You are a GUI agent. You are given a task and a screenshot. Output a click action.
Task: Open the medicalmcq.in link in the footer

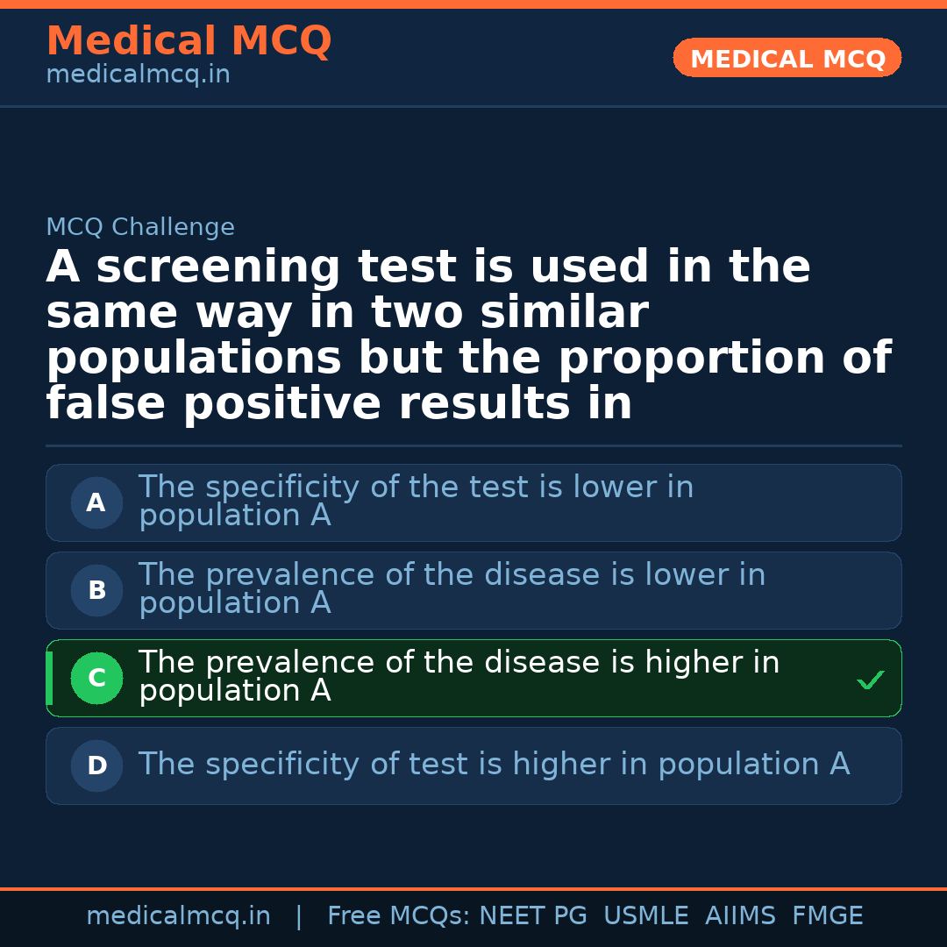(178, 916)
